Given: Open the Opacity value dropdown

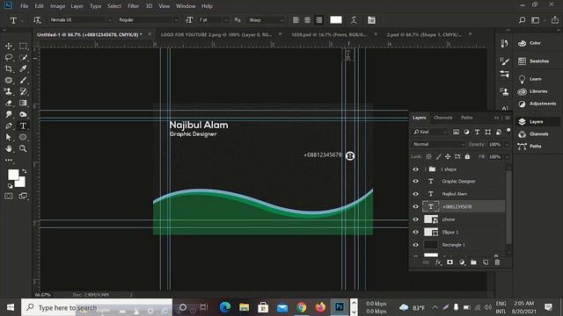Looking at the screenshot, I should 507,144.
